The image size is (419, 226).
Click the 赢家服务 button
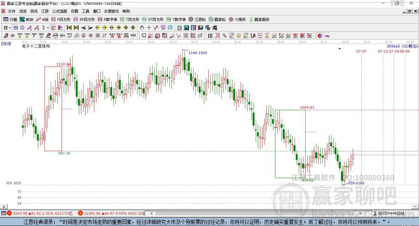259,20
